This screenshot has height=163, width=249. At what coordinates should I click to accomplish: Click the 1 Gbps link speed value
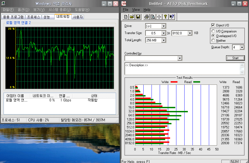(66, 100)
